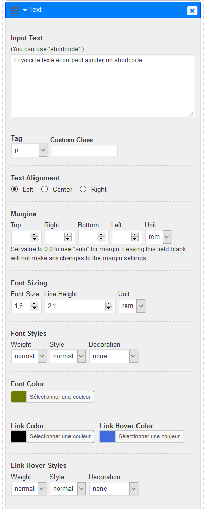
Task: Select the Left alignment radio button
Action: pos(15,189)
